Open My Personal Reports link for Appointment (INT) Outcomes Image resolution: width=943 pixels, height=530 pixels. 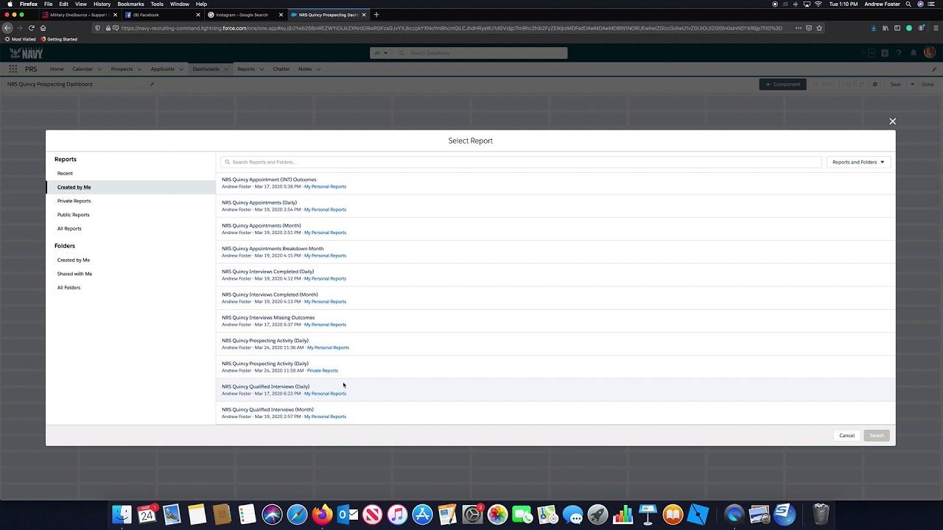[x=325, y=186]
